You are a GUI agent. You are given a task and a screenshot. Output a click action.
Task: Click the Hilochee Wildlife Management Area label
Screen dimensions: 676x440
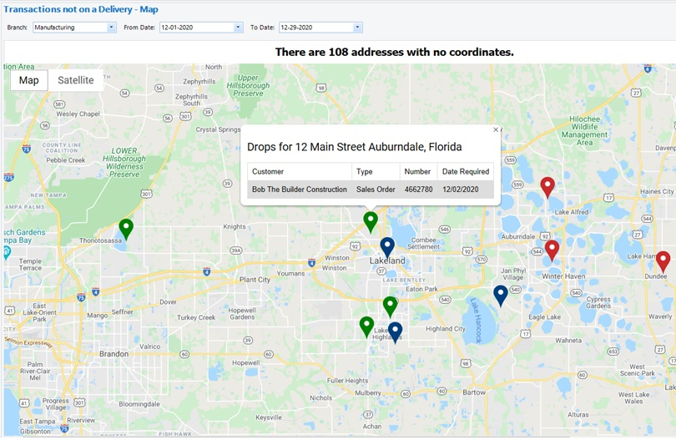click(584, 131)
